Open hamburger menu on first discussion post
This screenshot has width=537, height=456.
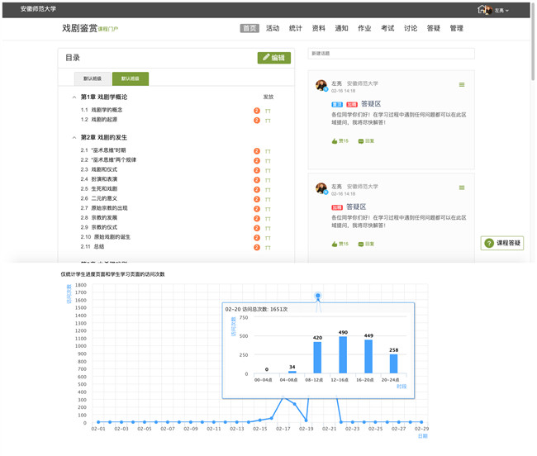(462, 84)
